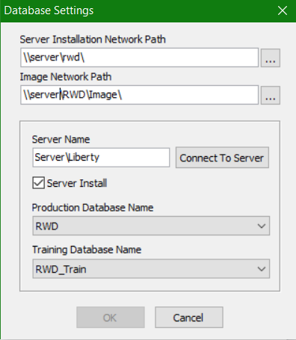The image size is (296, 340).
Task: Click the Server Name input field
Action: (101, 158)
